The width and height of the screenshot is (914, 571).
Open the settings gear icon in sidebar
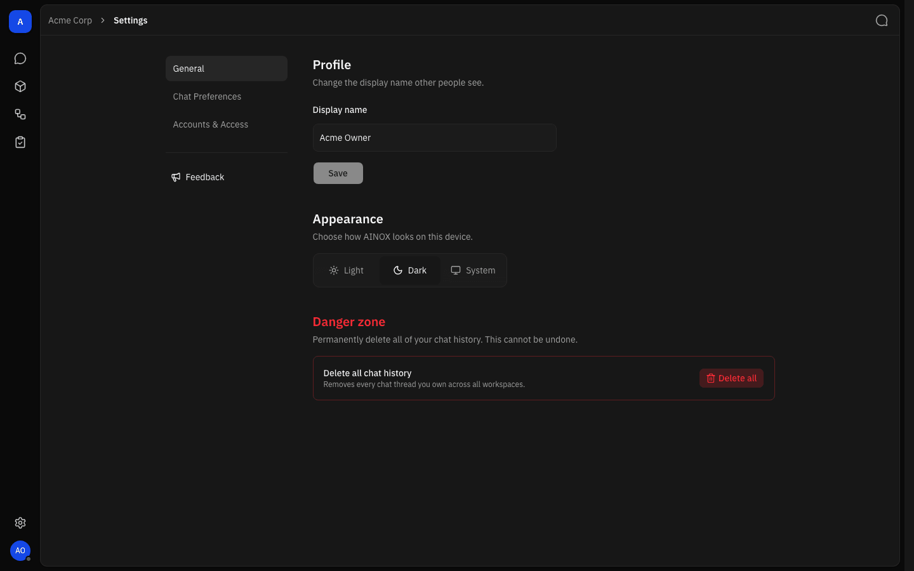pyautogui.click(x=20, y=523)
